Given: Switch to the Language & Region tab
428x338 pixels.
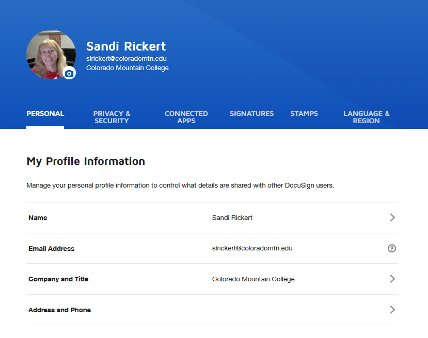Looking at the screenshot, I should click(x=367, y=117).
